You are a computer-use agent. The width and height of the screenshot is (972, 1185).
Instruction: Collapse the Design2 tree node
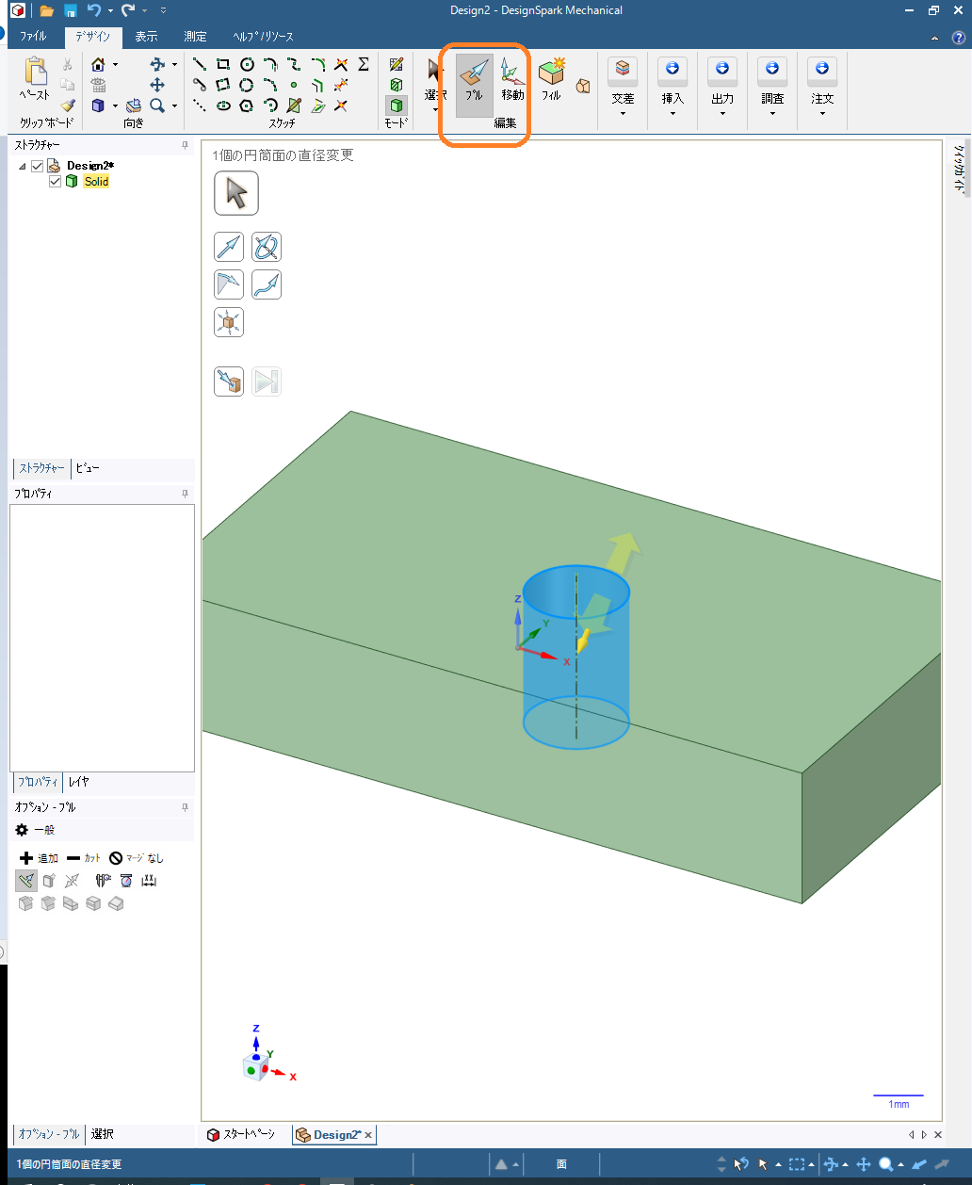23,166
